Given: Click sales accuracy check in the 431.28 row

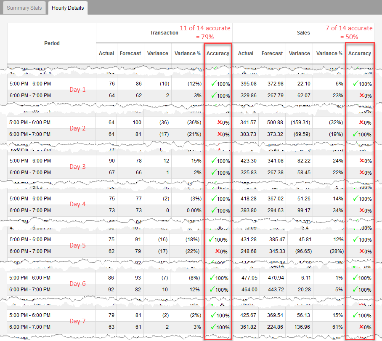Looking at the screenshot, I should coord(355,239).
